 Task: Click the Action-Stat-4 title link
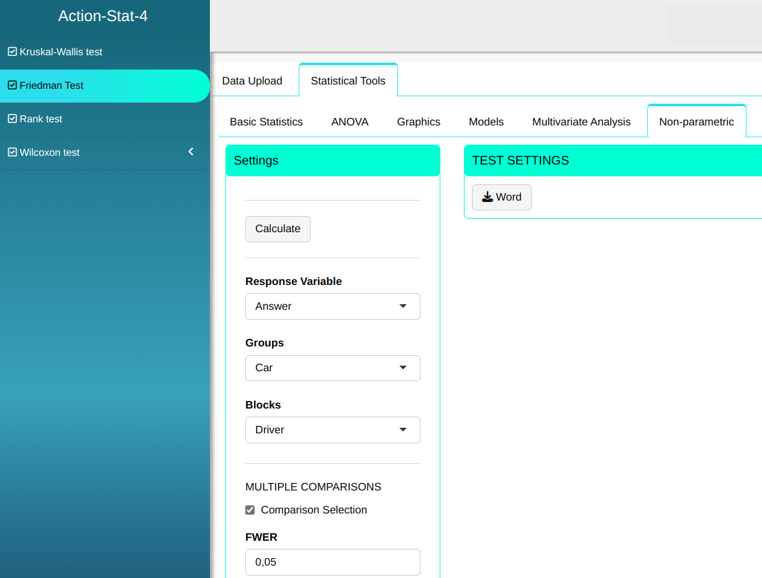coord(103,16)
